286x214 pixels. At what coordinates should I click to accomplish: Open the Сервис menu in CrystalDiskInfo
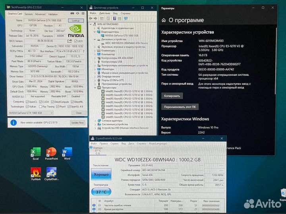point(114,143)
